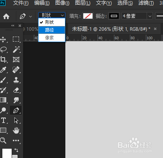Open the 图层(L) menu
The image size is (163, 158).
coord(83,3)
